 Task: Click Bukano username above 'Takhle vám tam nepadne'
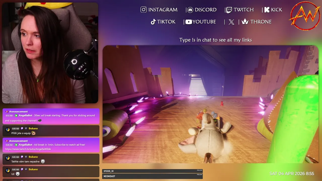pos(33,157)
